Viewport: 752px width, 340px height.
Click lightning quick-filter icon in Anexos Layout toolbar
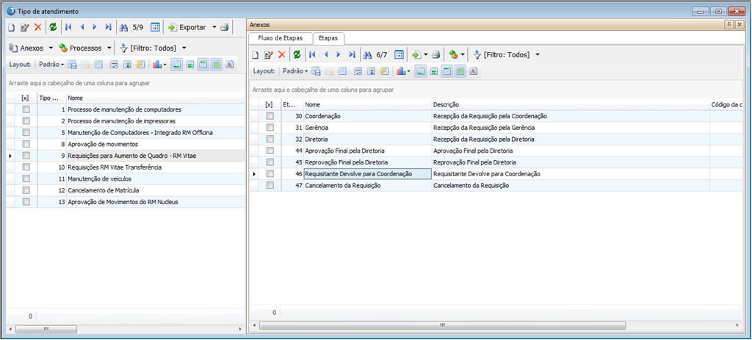384,71
